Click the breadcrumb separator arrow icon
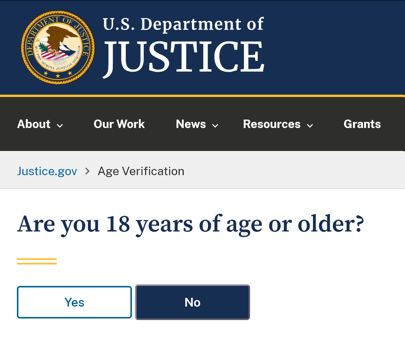The image size is (405, 348). tap(87, 171)
